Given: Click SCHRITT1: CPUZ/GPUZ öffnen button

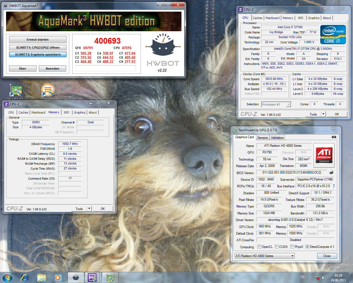Looking at the screenshot, I should 38,48.
